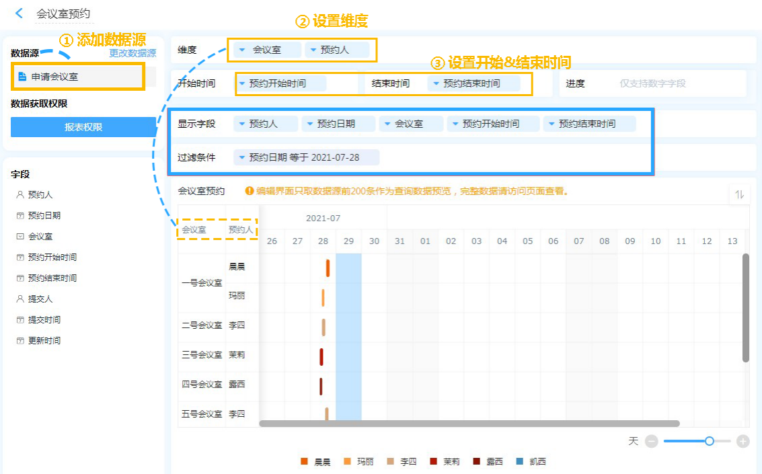Click the 申请会议室 data source document icon
This screenshot has width=762, height=474.
tap(22, 77)
